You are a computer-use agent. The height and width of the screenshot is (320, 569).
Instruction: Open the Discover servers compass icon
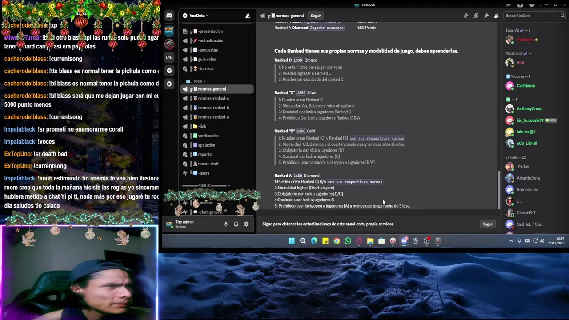169,84
